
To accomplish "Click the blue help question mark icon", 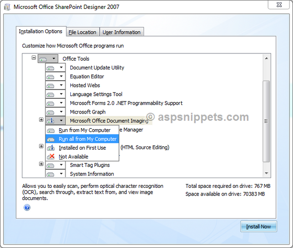I will (27, 207).
